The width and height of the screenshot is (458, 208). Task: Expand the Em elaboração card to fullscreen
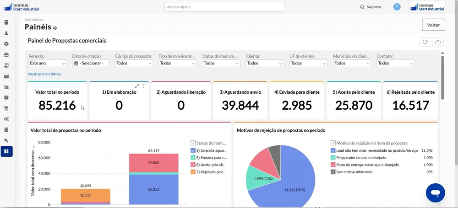coord(136,86)
